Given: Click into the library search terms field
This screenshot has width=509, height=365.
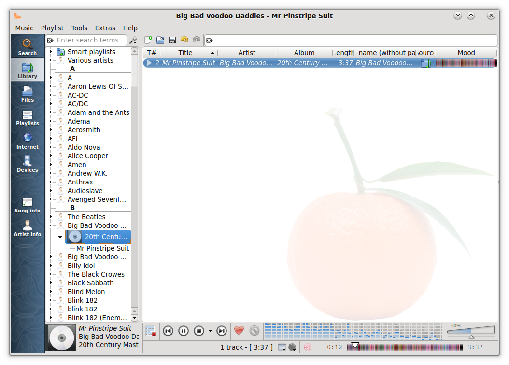Looking at the screenshot, I should 91,40.
